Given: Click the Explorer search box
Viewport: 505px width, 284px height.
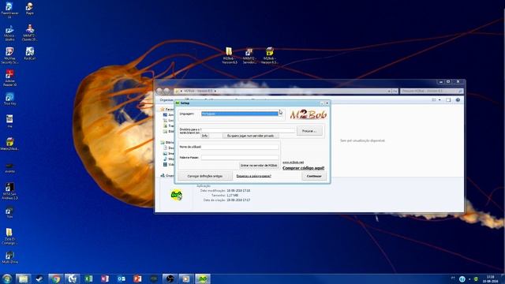Looking at the screenshot, I should tap(432, 92).
